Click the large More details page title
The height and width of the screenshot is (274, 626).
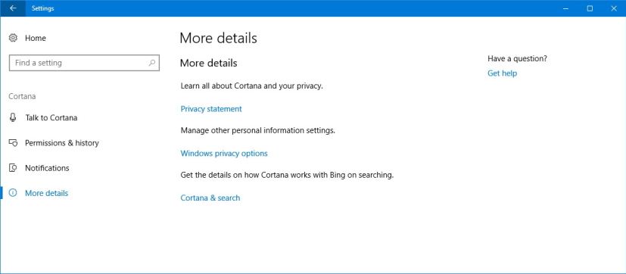219,38
